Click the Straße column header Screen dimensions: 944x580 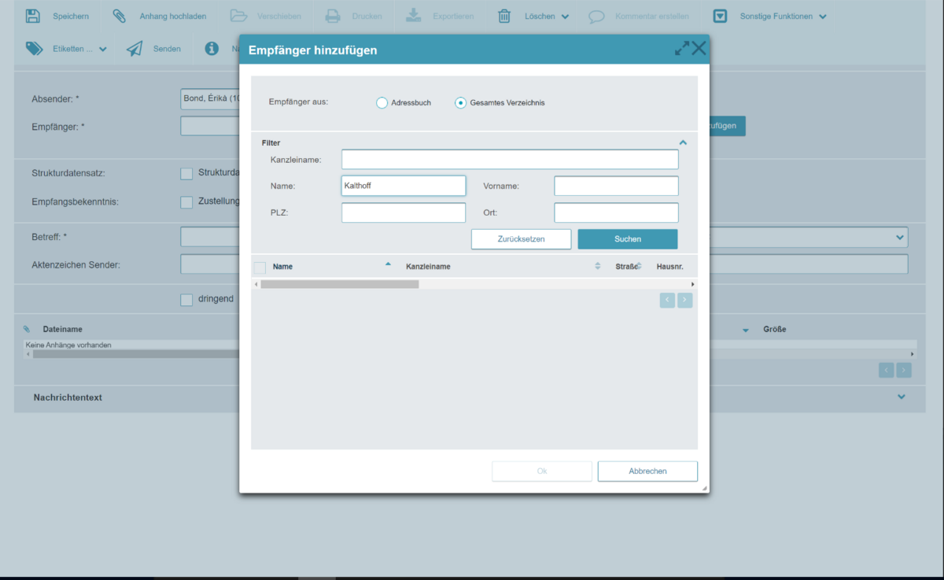coord(626,267)
